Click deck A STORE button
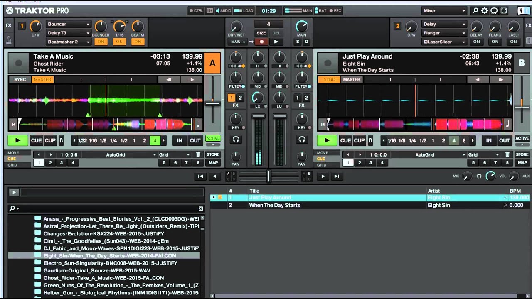The width and height of the screenshot is (532, 299). (x=213, y=154)
